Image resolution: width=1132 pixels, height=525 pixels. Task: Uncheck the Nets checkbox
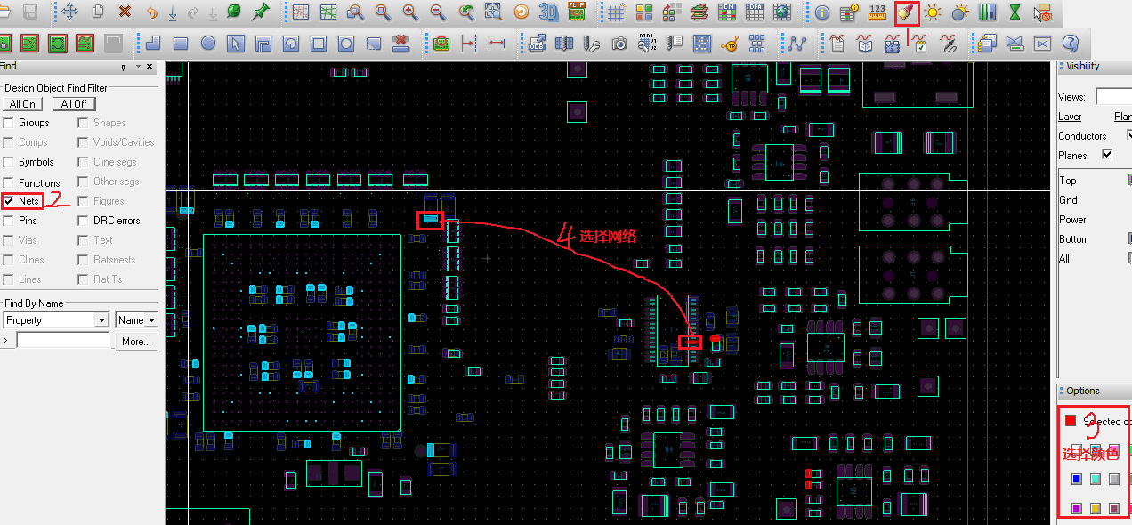tap(9, 201)
